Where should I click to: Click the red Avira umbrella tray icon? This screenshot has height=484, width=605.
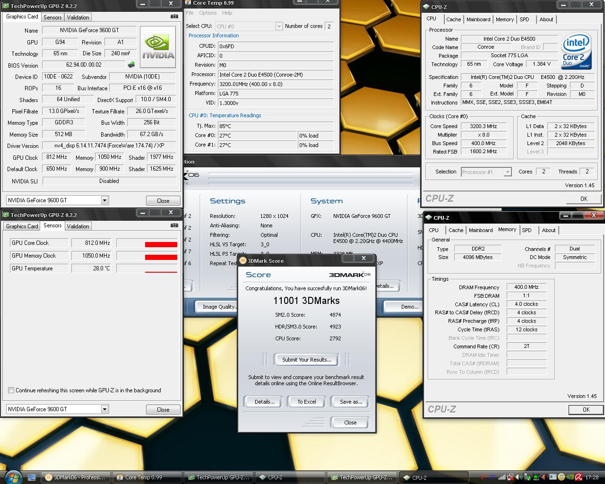pos(579,477)
